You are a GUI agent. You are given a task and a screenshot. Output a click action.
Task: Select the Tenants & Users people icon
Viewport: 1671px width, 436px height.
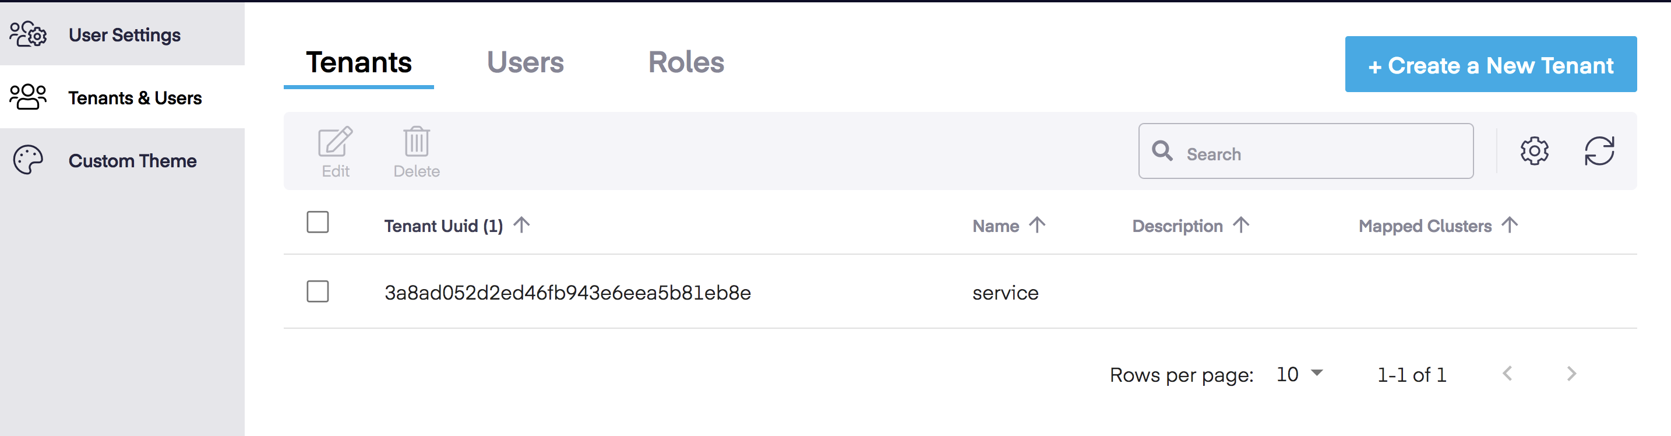[x=28, y=97]
